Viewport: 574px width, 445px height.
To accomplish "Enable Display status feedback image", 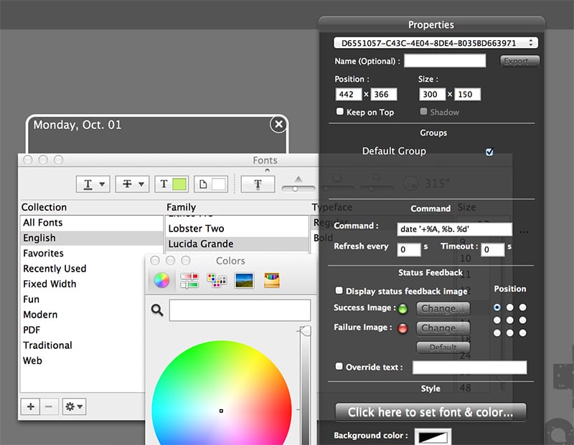I will (339, 290).
